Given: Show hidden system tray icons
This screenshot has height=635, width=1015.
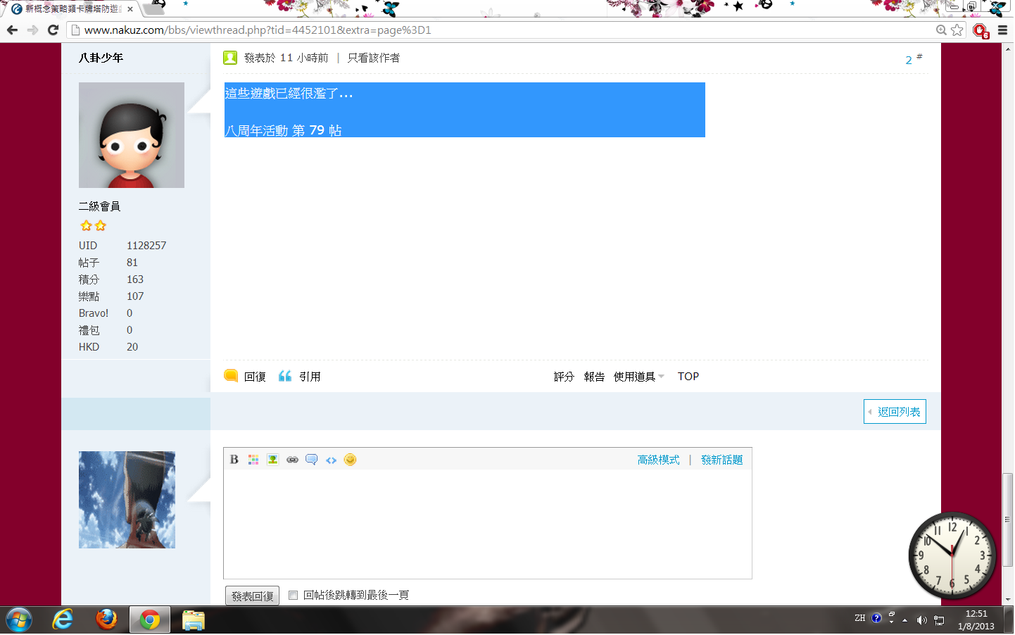Looking at the screenshot, I should pyautogui.click(x=904, y=620).
